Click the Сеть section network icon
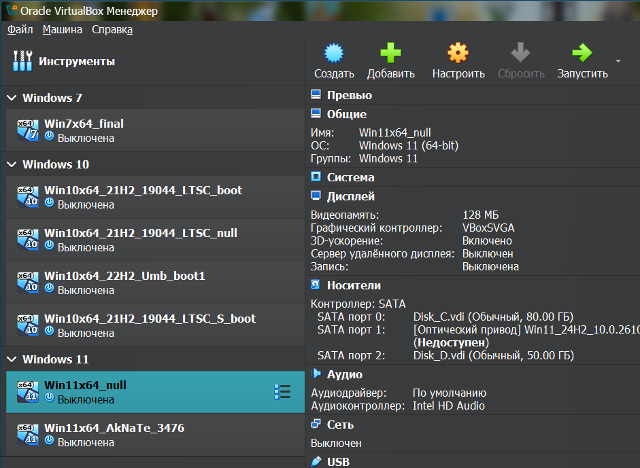 coord(316,424)
